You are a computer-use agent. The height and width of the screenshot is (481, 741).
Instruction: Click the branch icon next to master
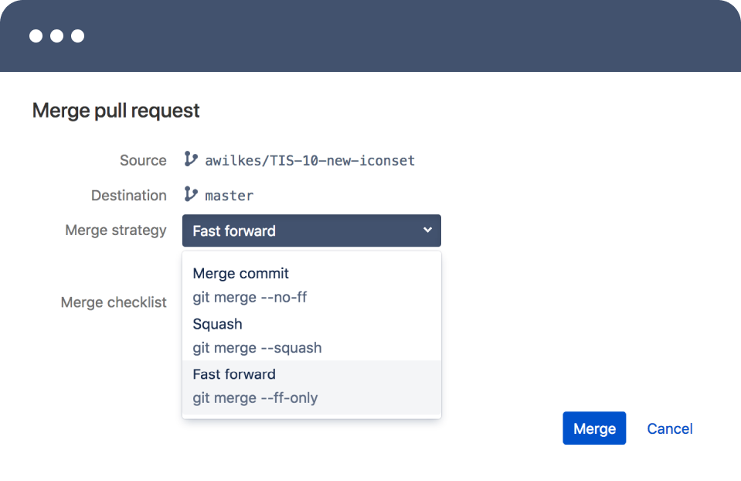tap(190, 195)
